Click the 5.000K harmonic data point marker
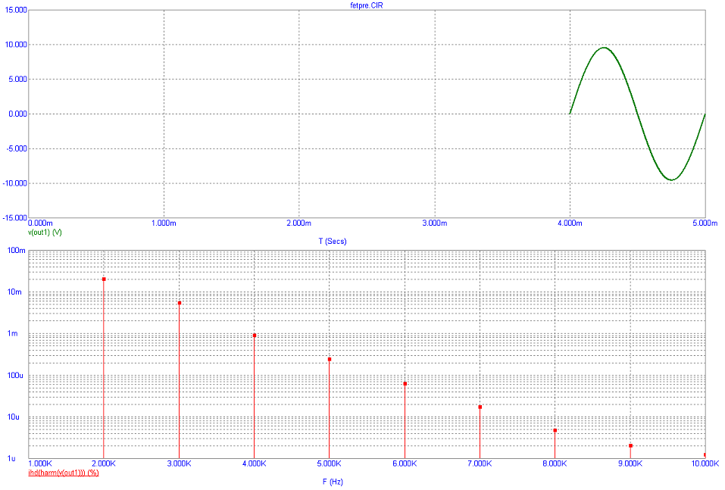The height and width of the screenshot is (490, 725). (x=330, y=360)
